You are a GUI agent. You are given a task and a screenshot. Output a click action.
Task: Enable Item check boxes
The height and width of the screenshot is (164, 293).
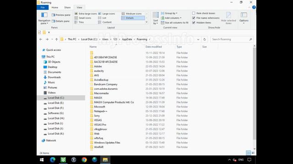click(194, 13)
